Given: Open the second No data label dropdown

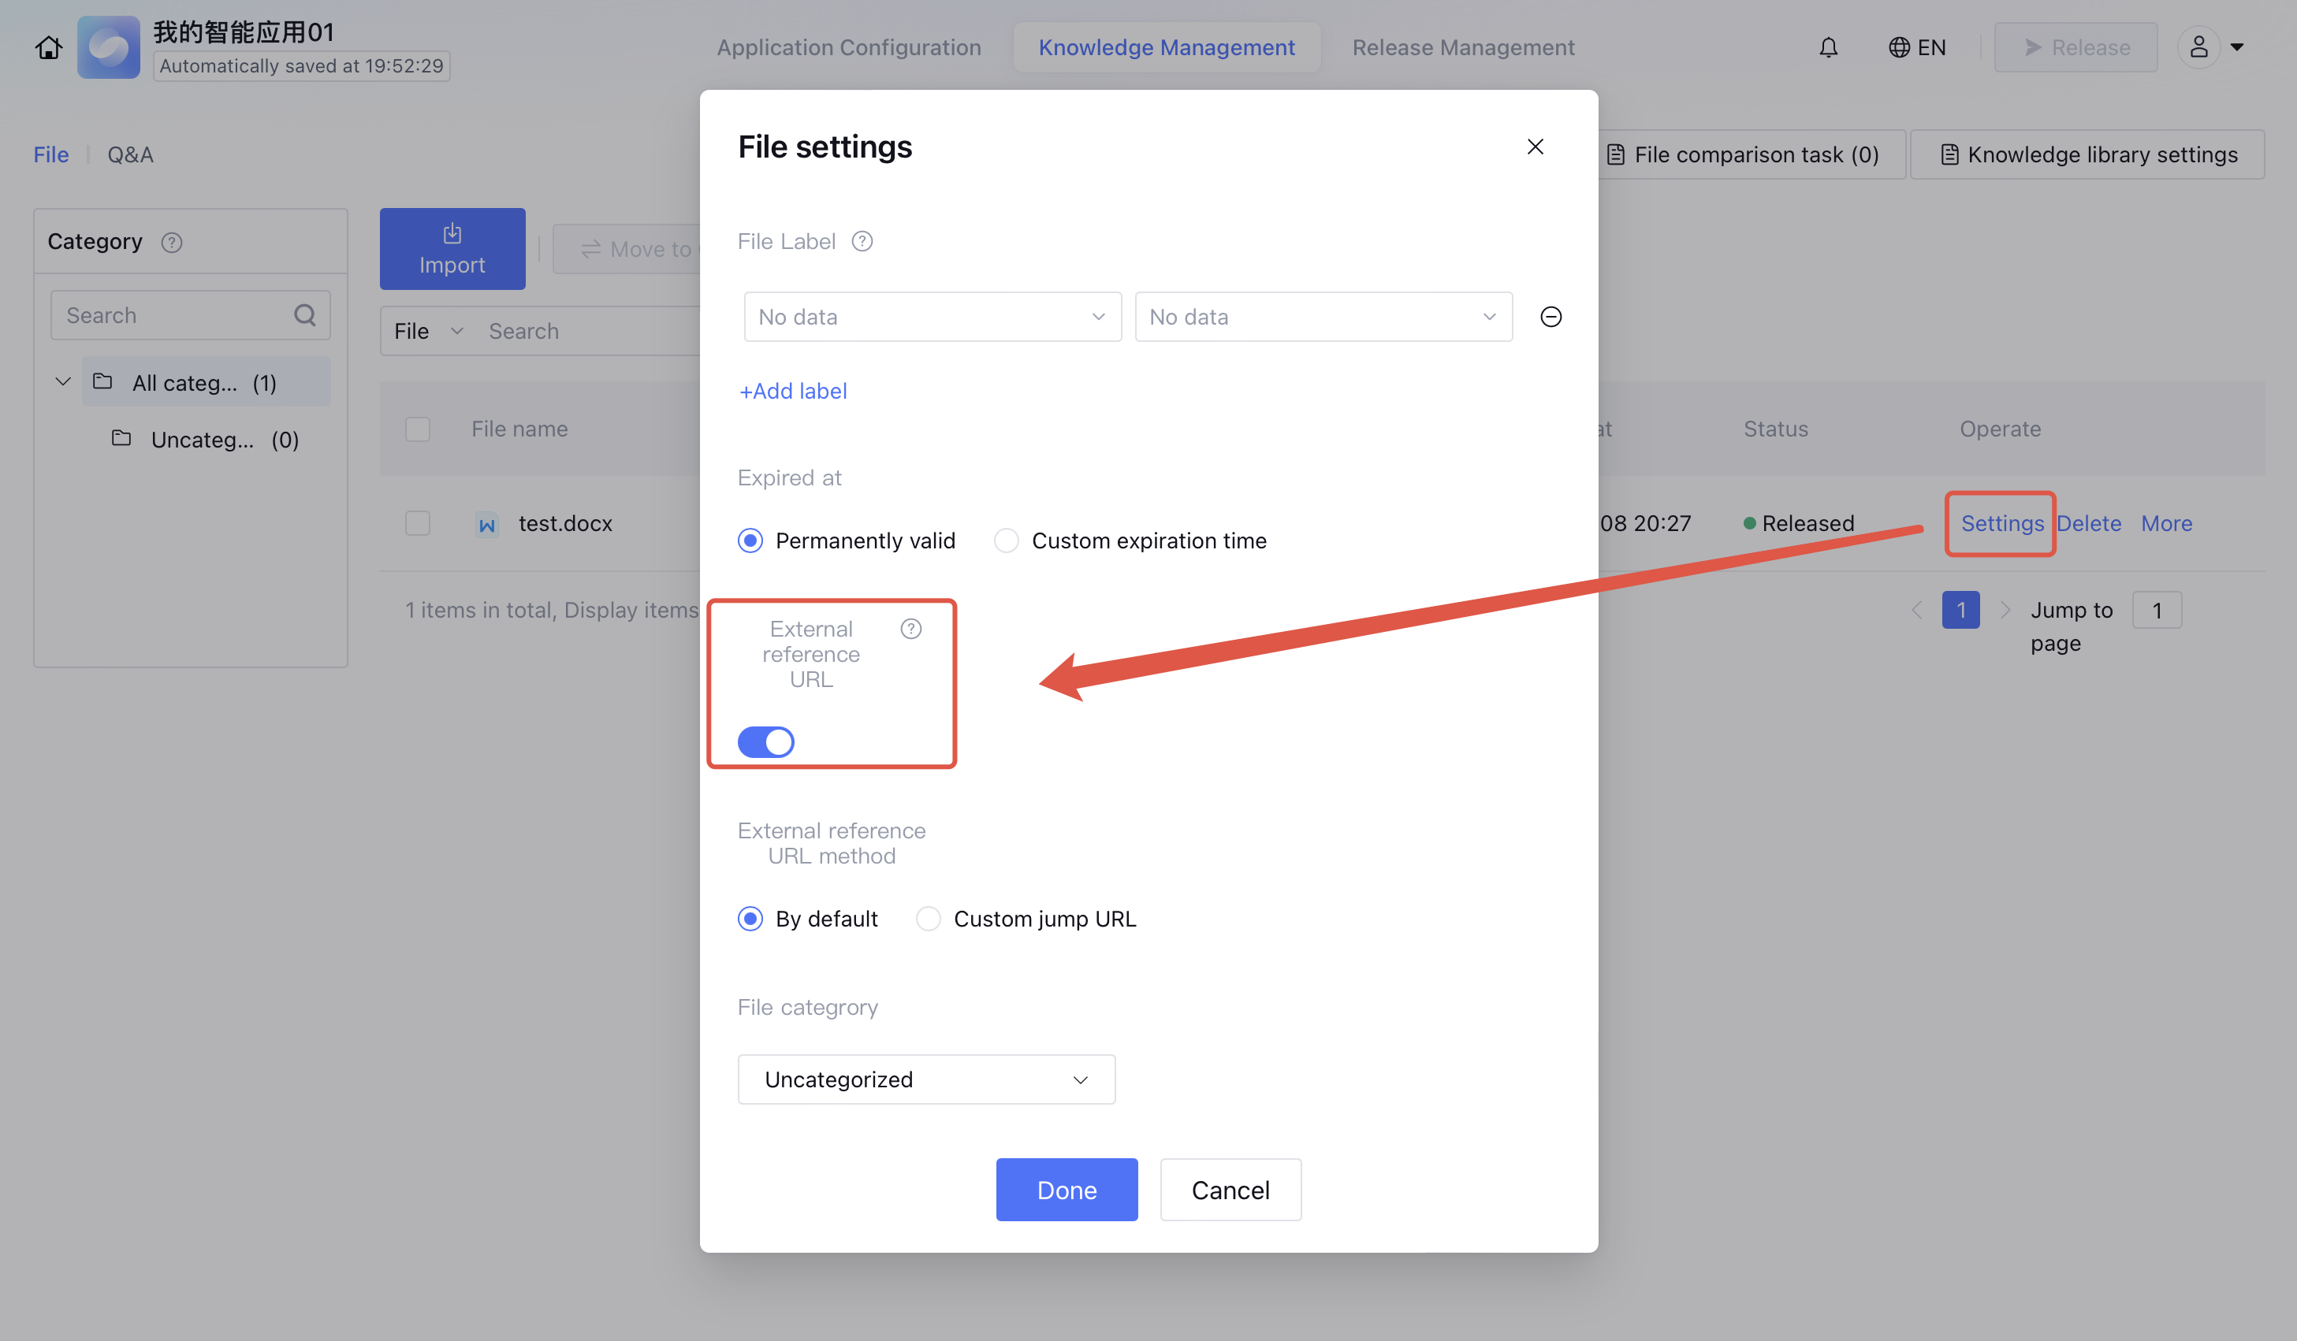Looking at the screenshot, I should 1323,317.
